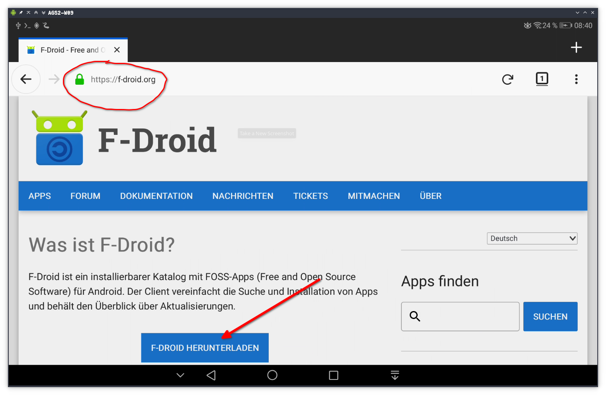Click the Android robot icon in title bar
Image resolution: width=606 pixels, height=395 pixels.
(x=13, y=13)
